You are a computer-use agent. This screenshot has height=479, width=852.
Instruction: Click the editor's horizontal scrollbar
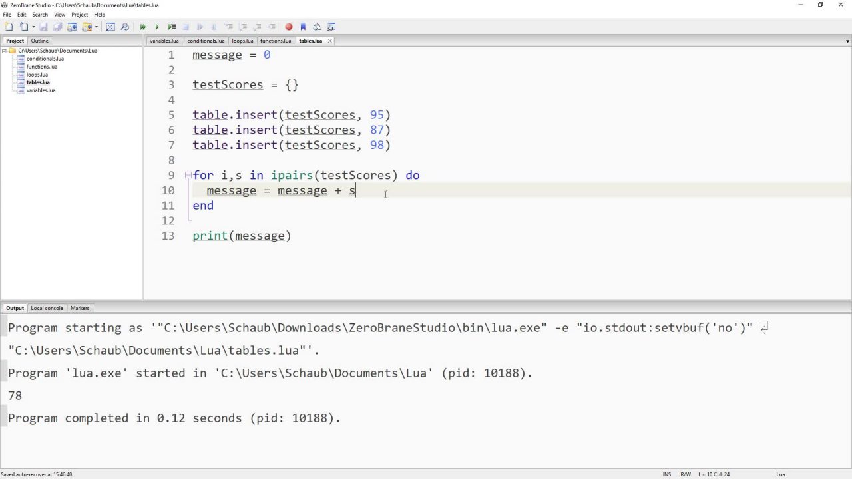click(466, 299)
